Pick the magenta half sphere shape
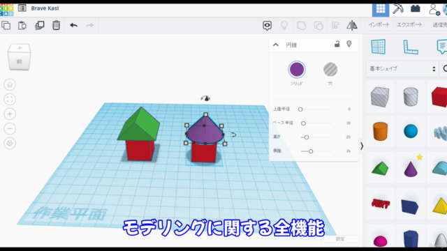This screenshot has width=447, height=251. pyautogui.click(x=380, y=241)
